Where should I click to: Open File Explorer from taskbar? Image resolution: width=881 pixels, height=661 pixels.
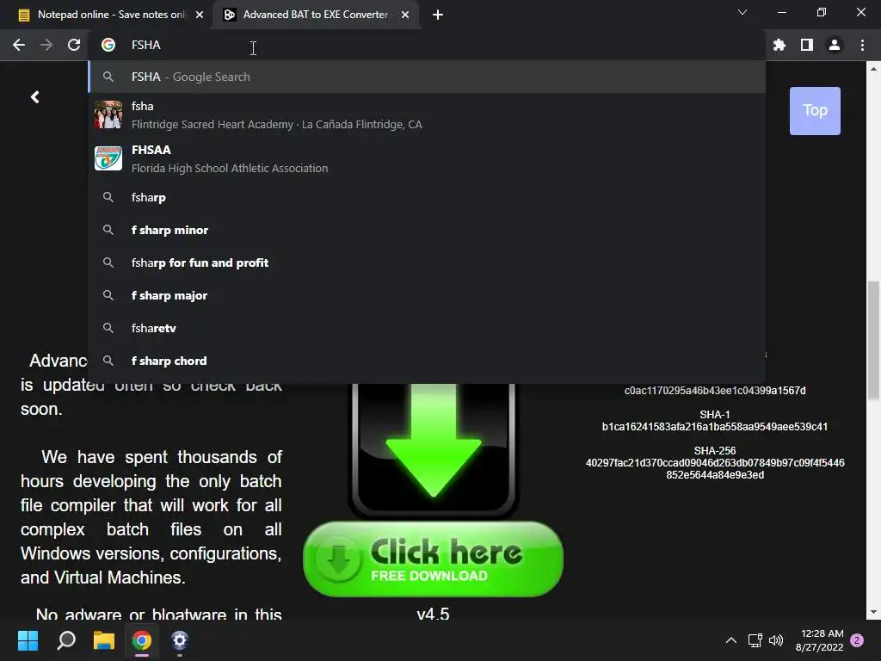pyautogui.click(x=104, y=640)
